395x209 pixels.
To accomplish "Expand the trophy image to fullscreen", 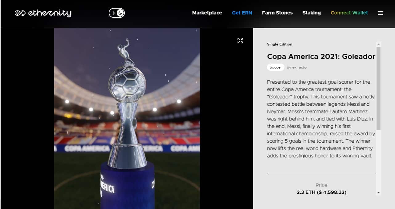I will (x=240, y=41).
